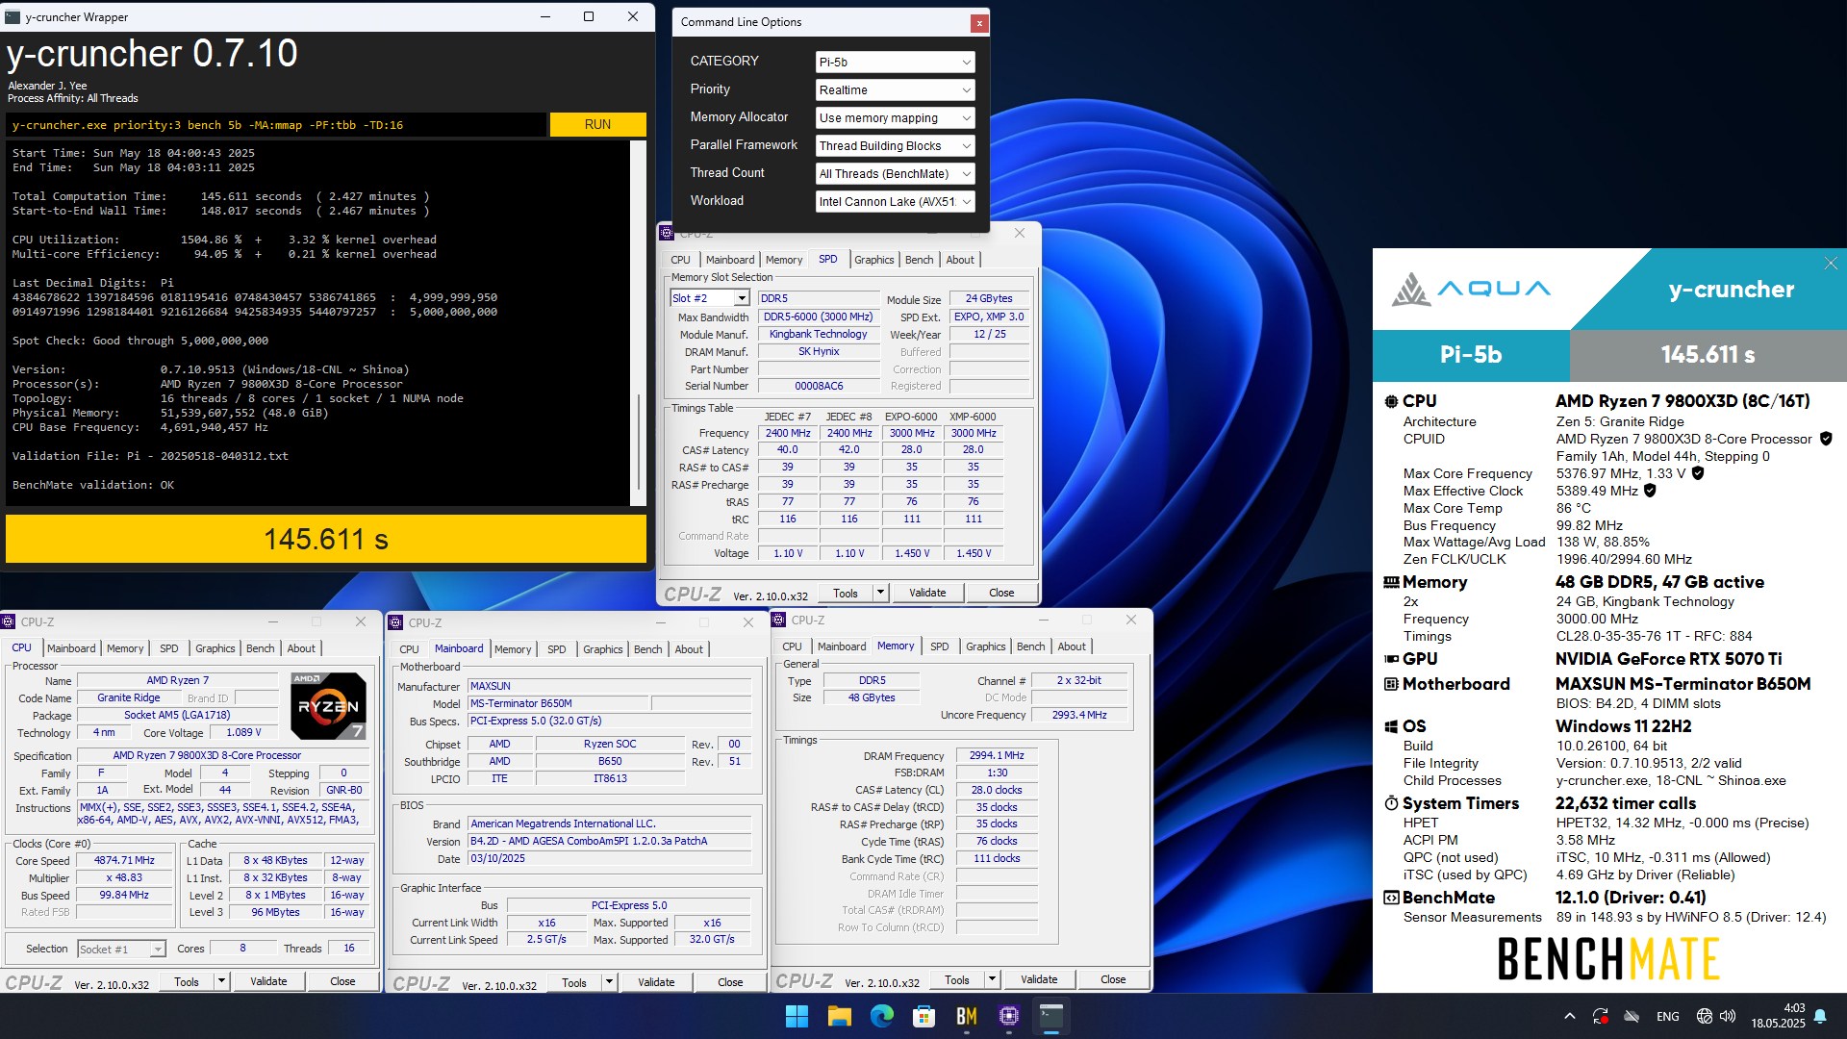Click Max Effective Clock verified shield
This screenshot has width=1847, height=1039.
[x=1650, y=491]
